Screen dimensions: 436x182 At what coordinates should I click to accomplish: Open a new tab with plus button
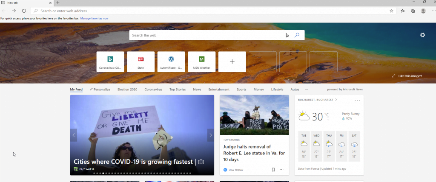[58, 3]
